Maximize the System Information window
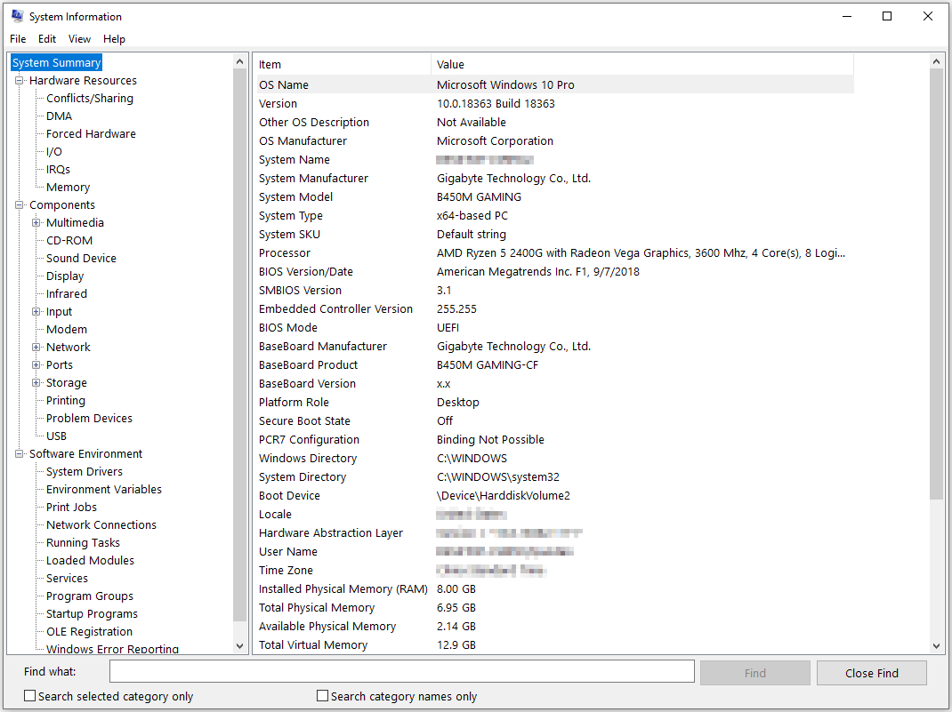Viewport: 952px width, 712px height. 887,16
